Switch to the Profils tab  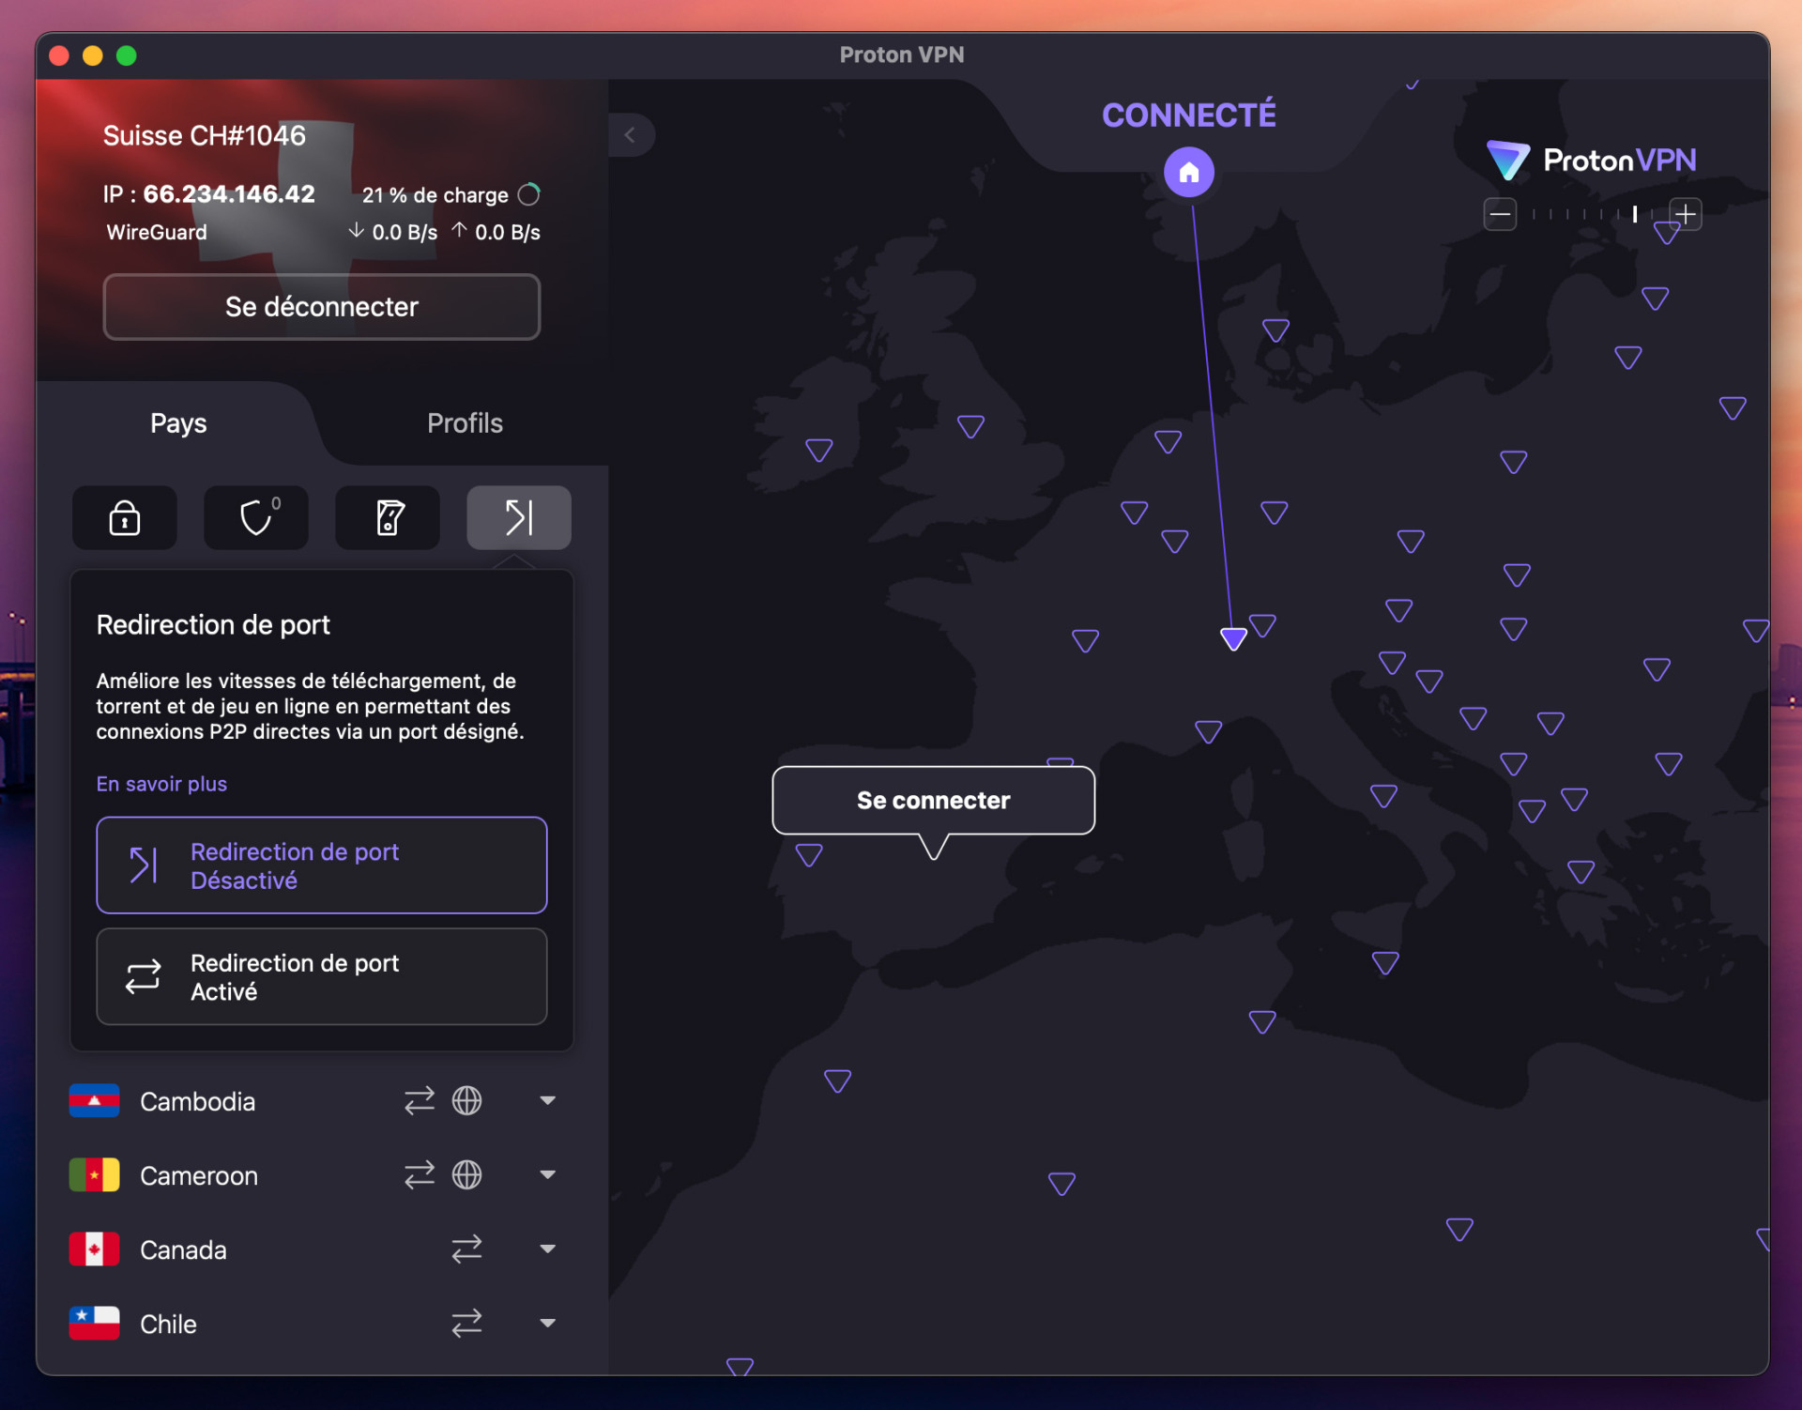coord(465,423)
